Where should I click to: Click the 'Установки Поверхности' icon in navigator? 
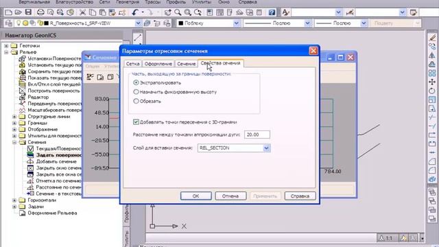coord(22,58)
